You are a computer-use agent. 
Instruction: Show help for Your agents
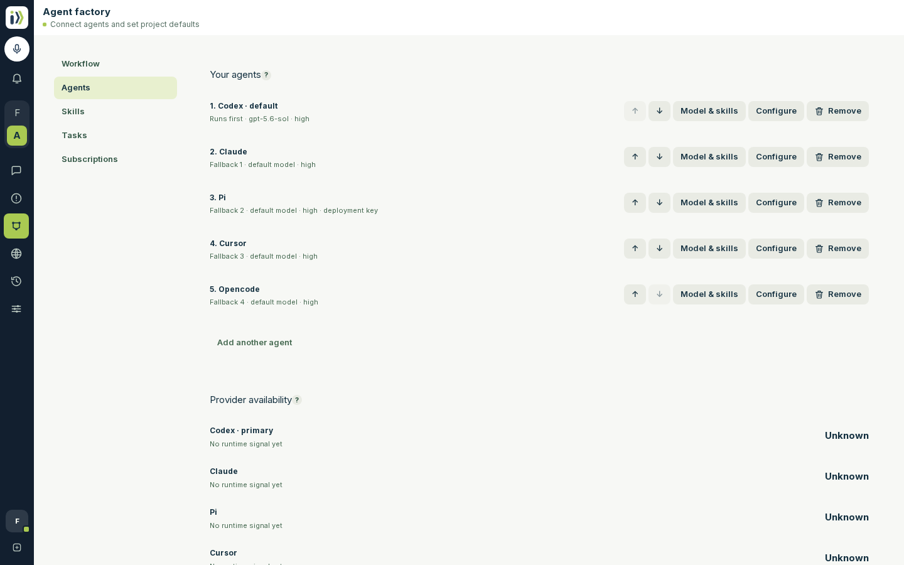point(266,75)
